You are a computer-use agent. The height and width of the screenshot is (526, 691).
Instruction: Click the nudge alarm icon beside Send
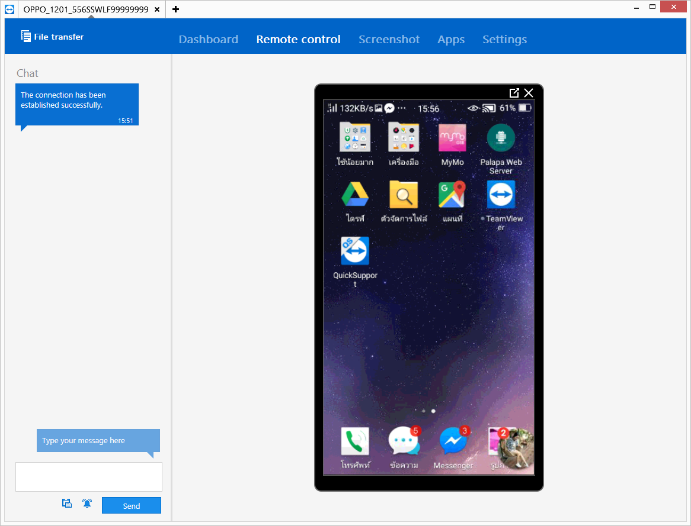coord(87,504)
